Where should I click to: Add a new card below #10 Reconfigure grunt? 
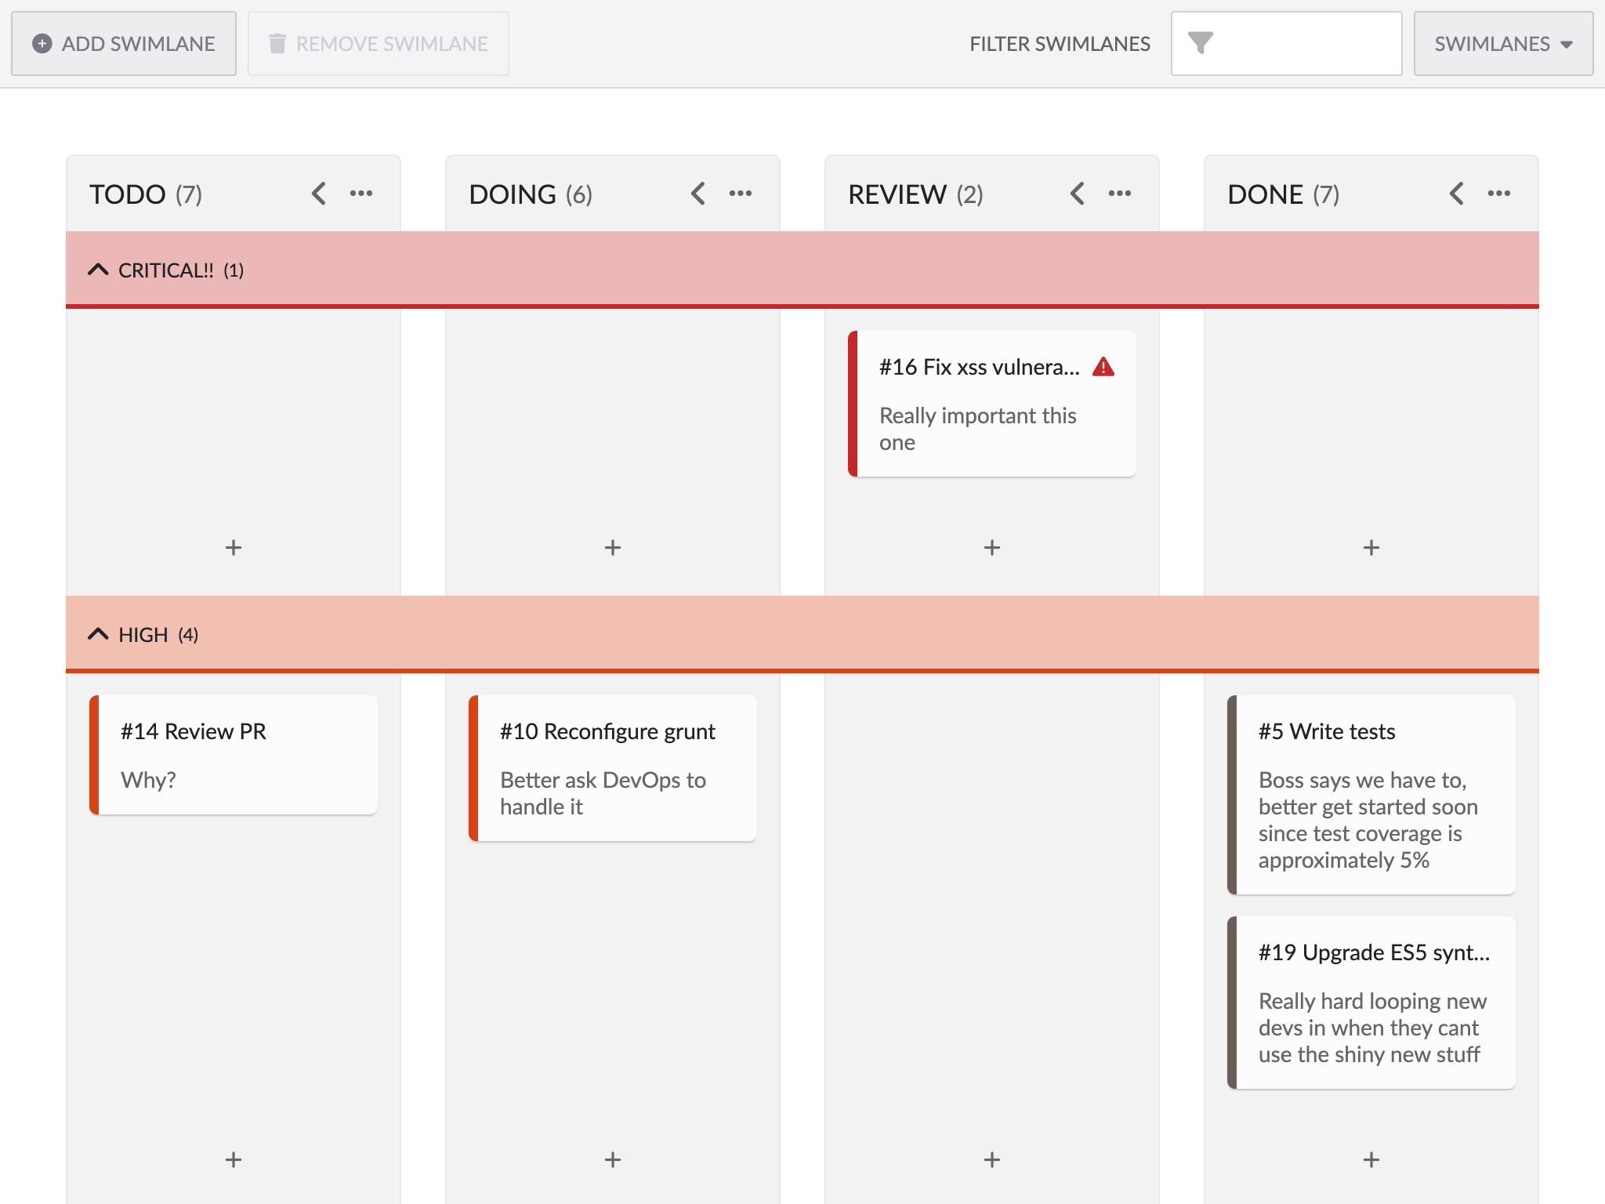click(x=612, y=1160)
